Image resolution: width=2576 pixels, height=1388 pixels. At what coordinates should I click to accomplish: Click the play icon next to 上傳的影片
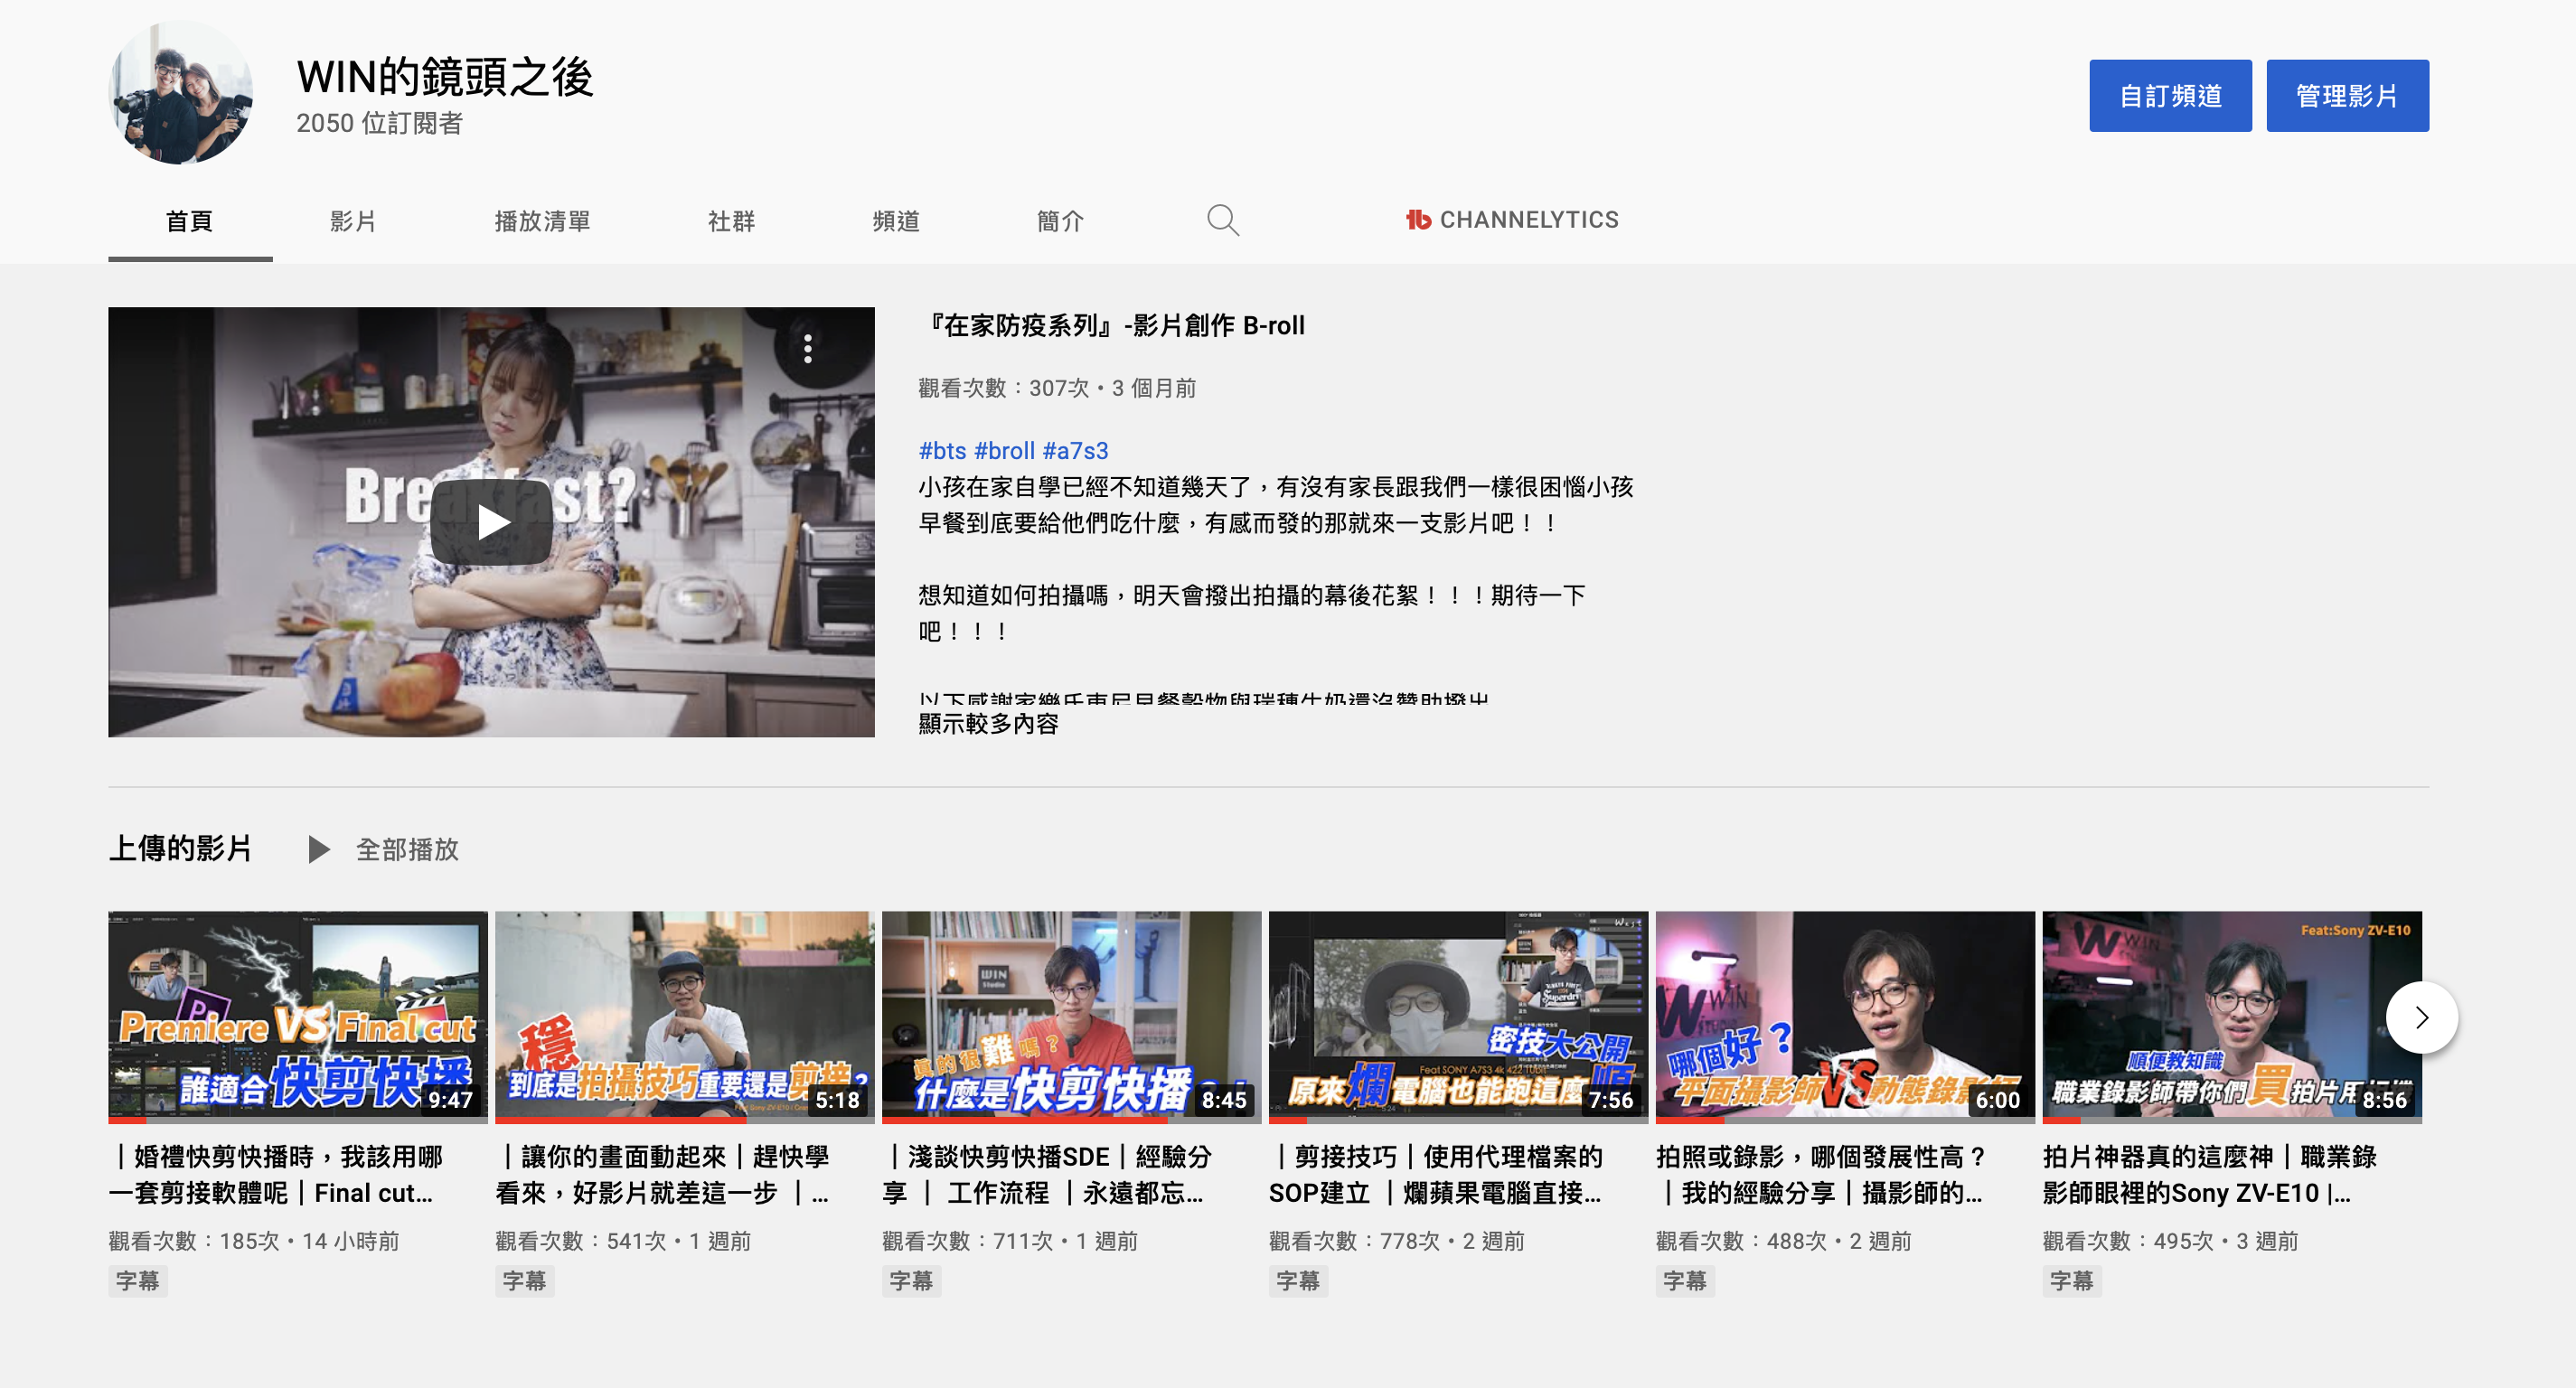[x=318, y=849]
